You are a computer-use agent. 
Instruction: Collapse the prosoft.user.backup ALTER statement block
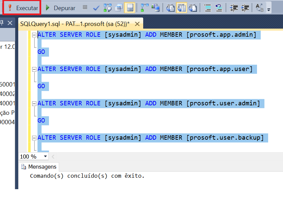coord(34,138)
